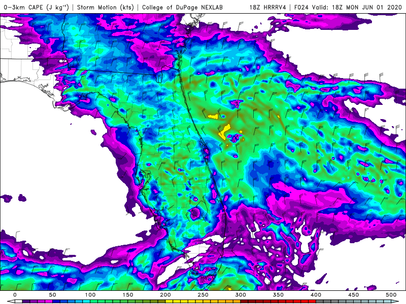The height and width of the screenshot is (304, 406).
Task: Click the '200' color scale label
Action: 165,295
